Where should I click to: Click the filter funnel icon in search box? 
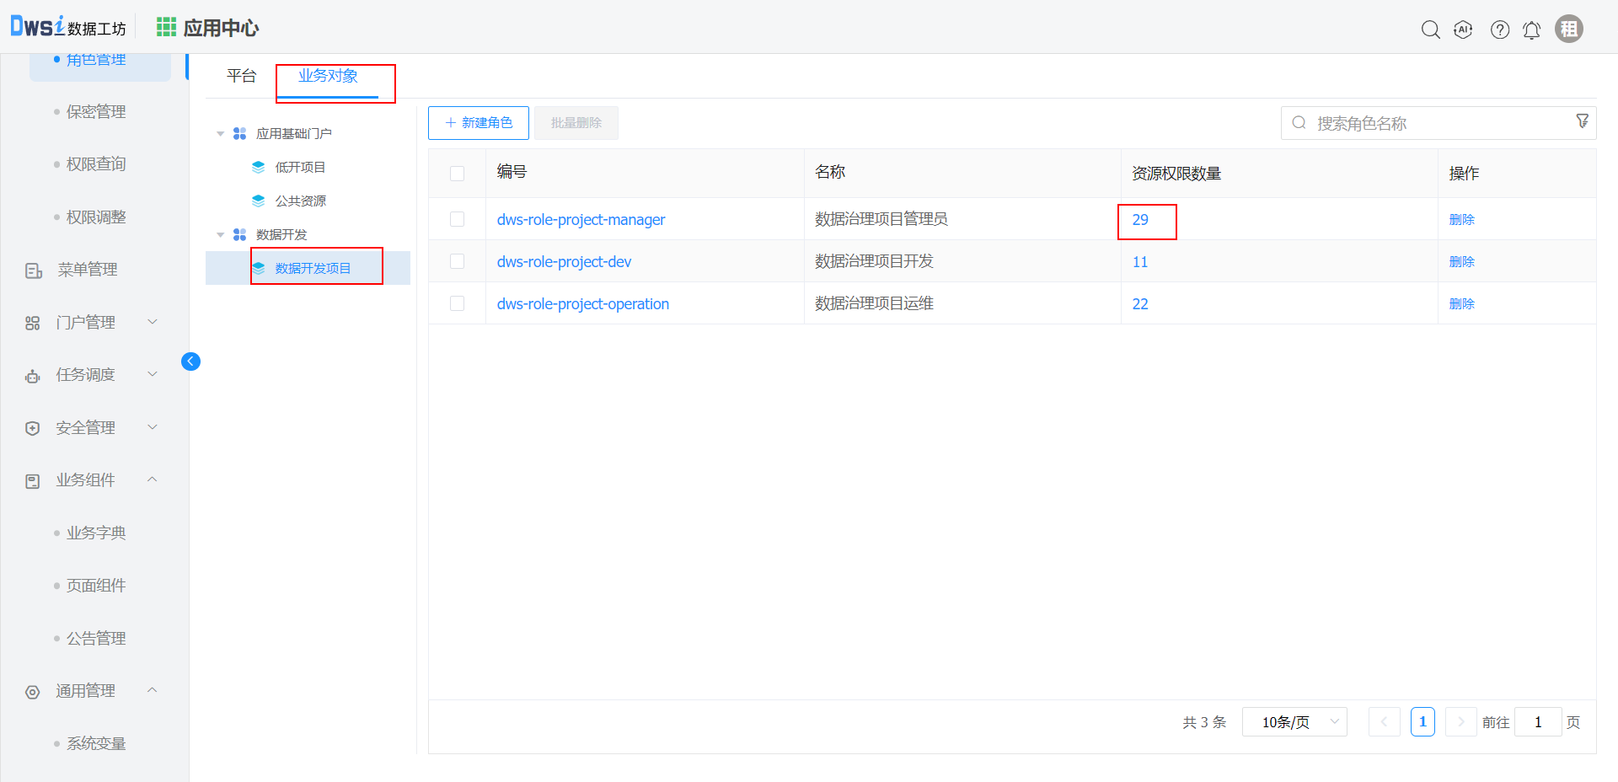(1582, 121)
